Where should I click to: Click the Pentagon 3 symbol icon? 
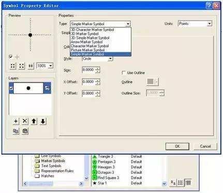[x=95, y=162]
